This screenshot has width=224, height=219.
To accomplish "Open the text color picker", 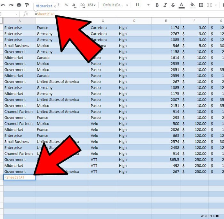I will tap(181, 5).
